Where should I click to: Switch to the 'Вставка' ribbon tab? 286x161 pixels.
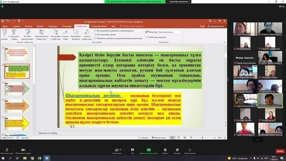(28, 26)
